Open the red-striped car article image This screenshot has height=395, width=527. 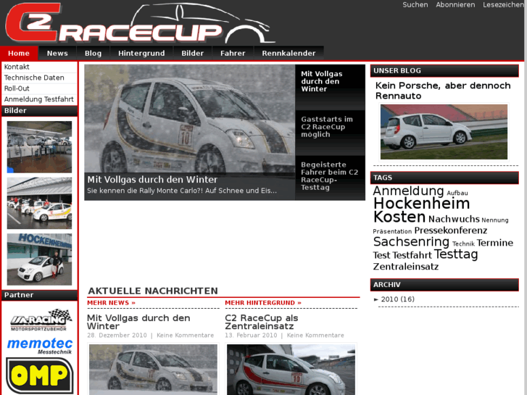(291, 370)
